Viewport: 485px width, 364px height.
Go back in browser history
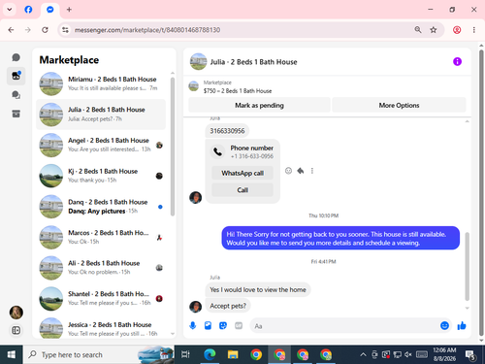click(11, 30)
